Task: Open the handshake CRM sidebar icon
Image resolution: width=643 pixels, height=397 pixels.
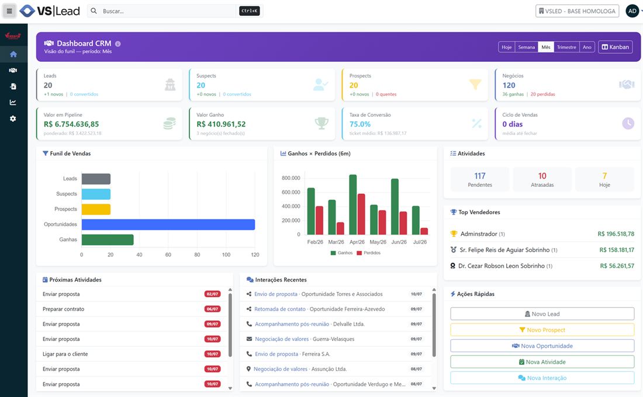Action: 13,71
